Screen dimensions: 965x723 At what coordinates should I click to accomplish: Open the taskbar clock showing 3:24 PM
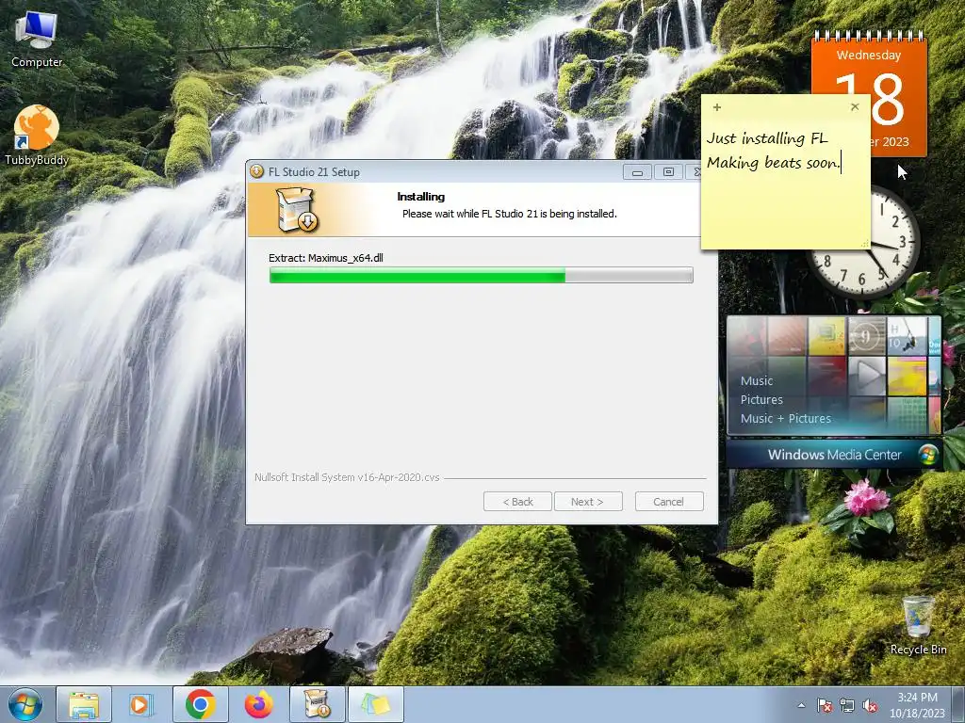[917, 705]
